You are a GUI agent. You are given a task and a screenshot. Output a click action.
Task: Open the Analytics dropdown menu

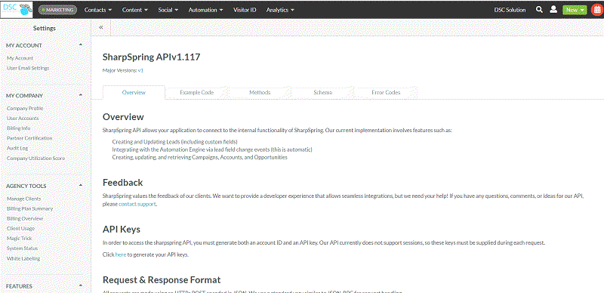point(280,10)
